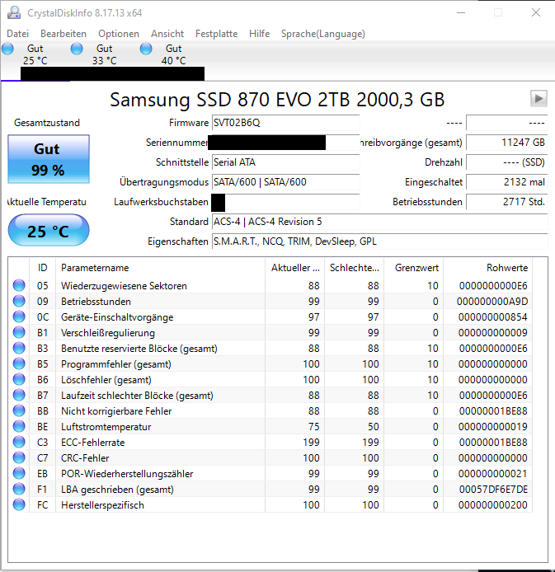
Task: Click the 25 °C temperature button
Action: point(49,231)
